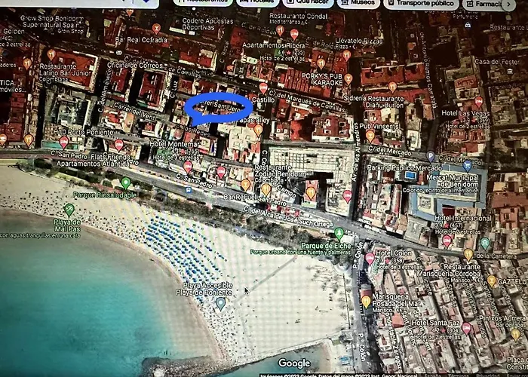Viewport: 528px width, 377px height.
Task: Filter map by Transporte público chip
Action: [424, 3]
